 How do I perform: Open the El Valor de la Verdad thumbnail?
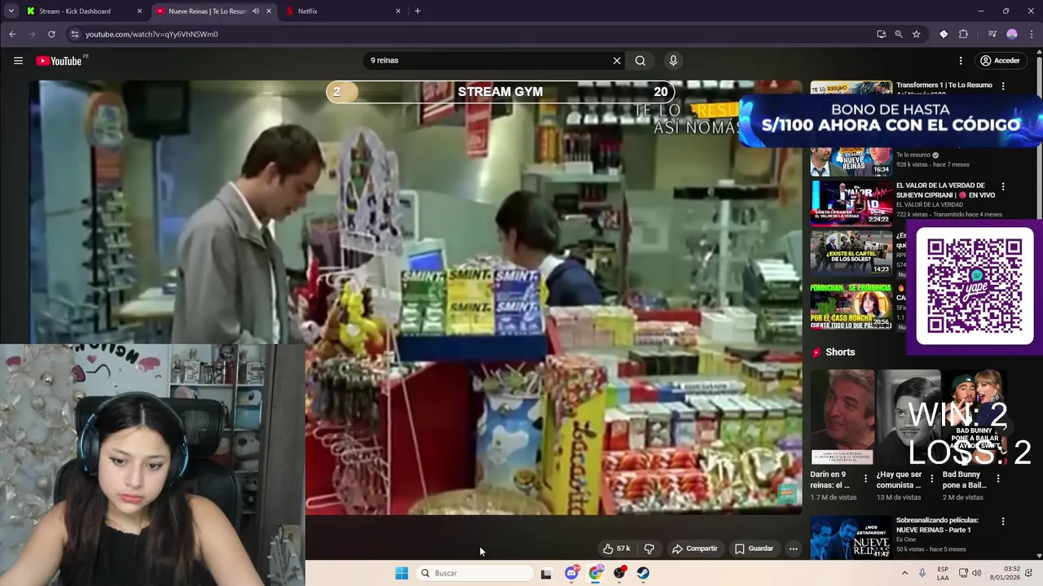point(851,203)
